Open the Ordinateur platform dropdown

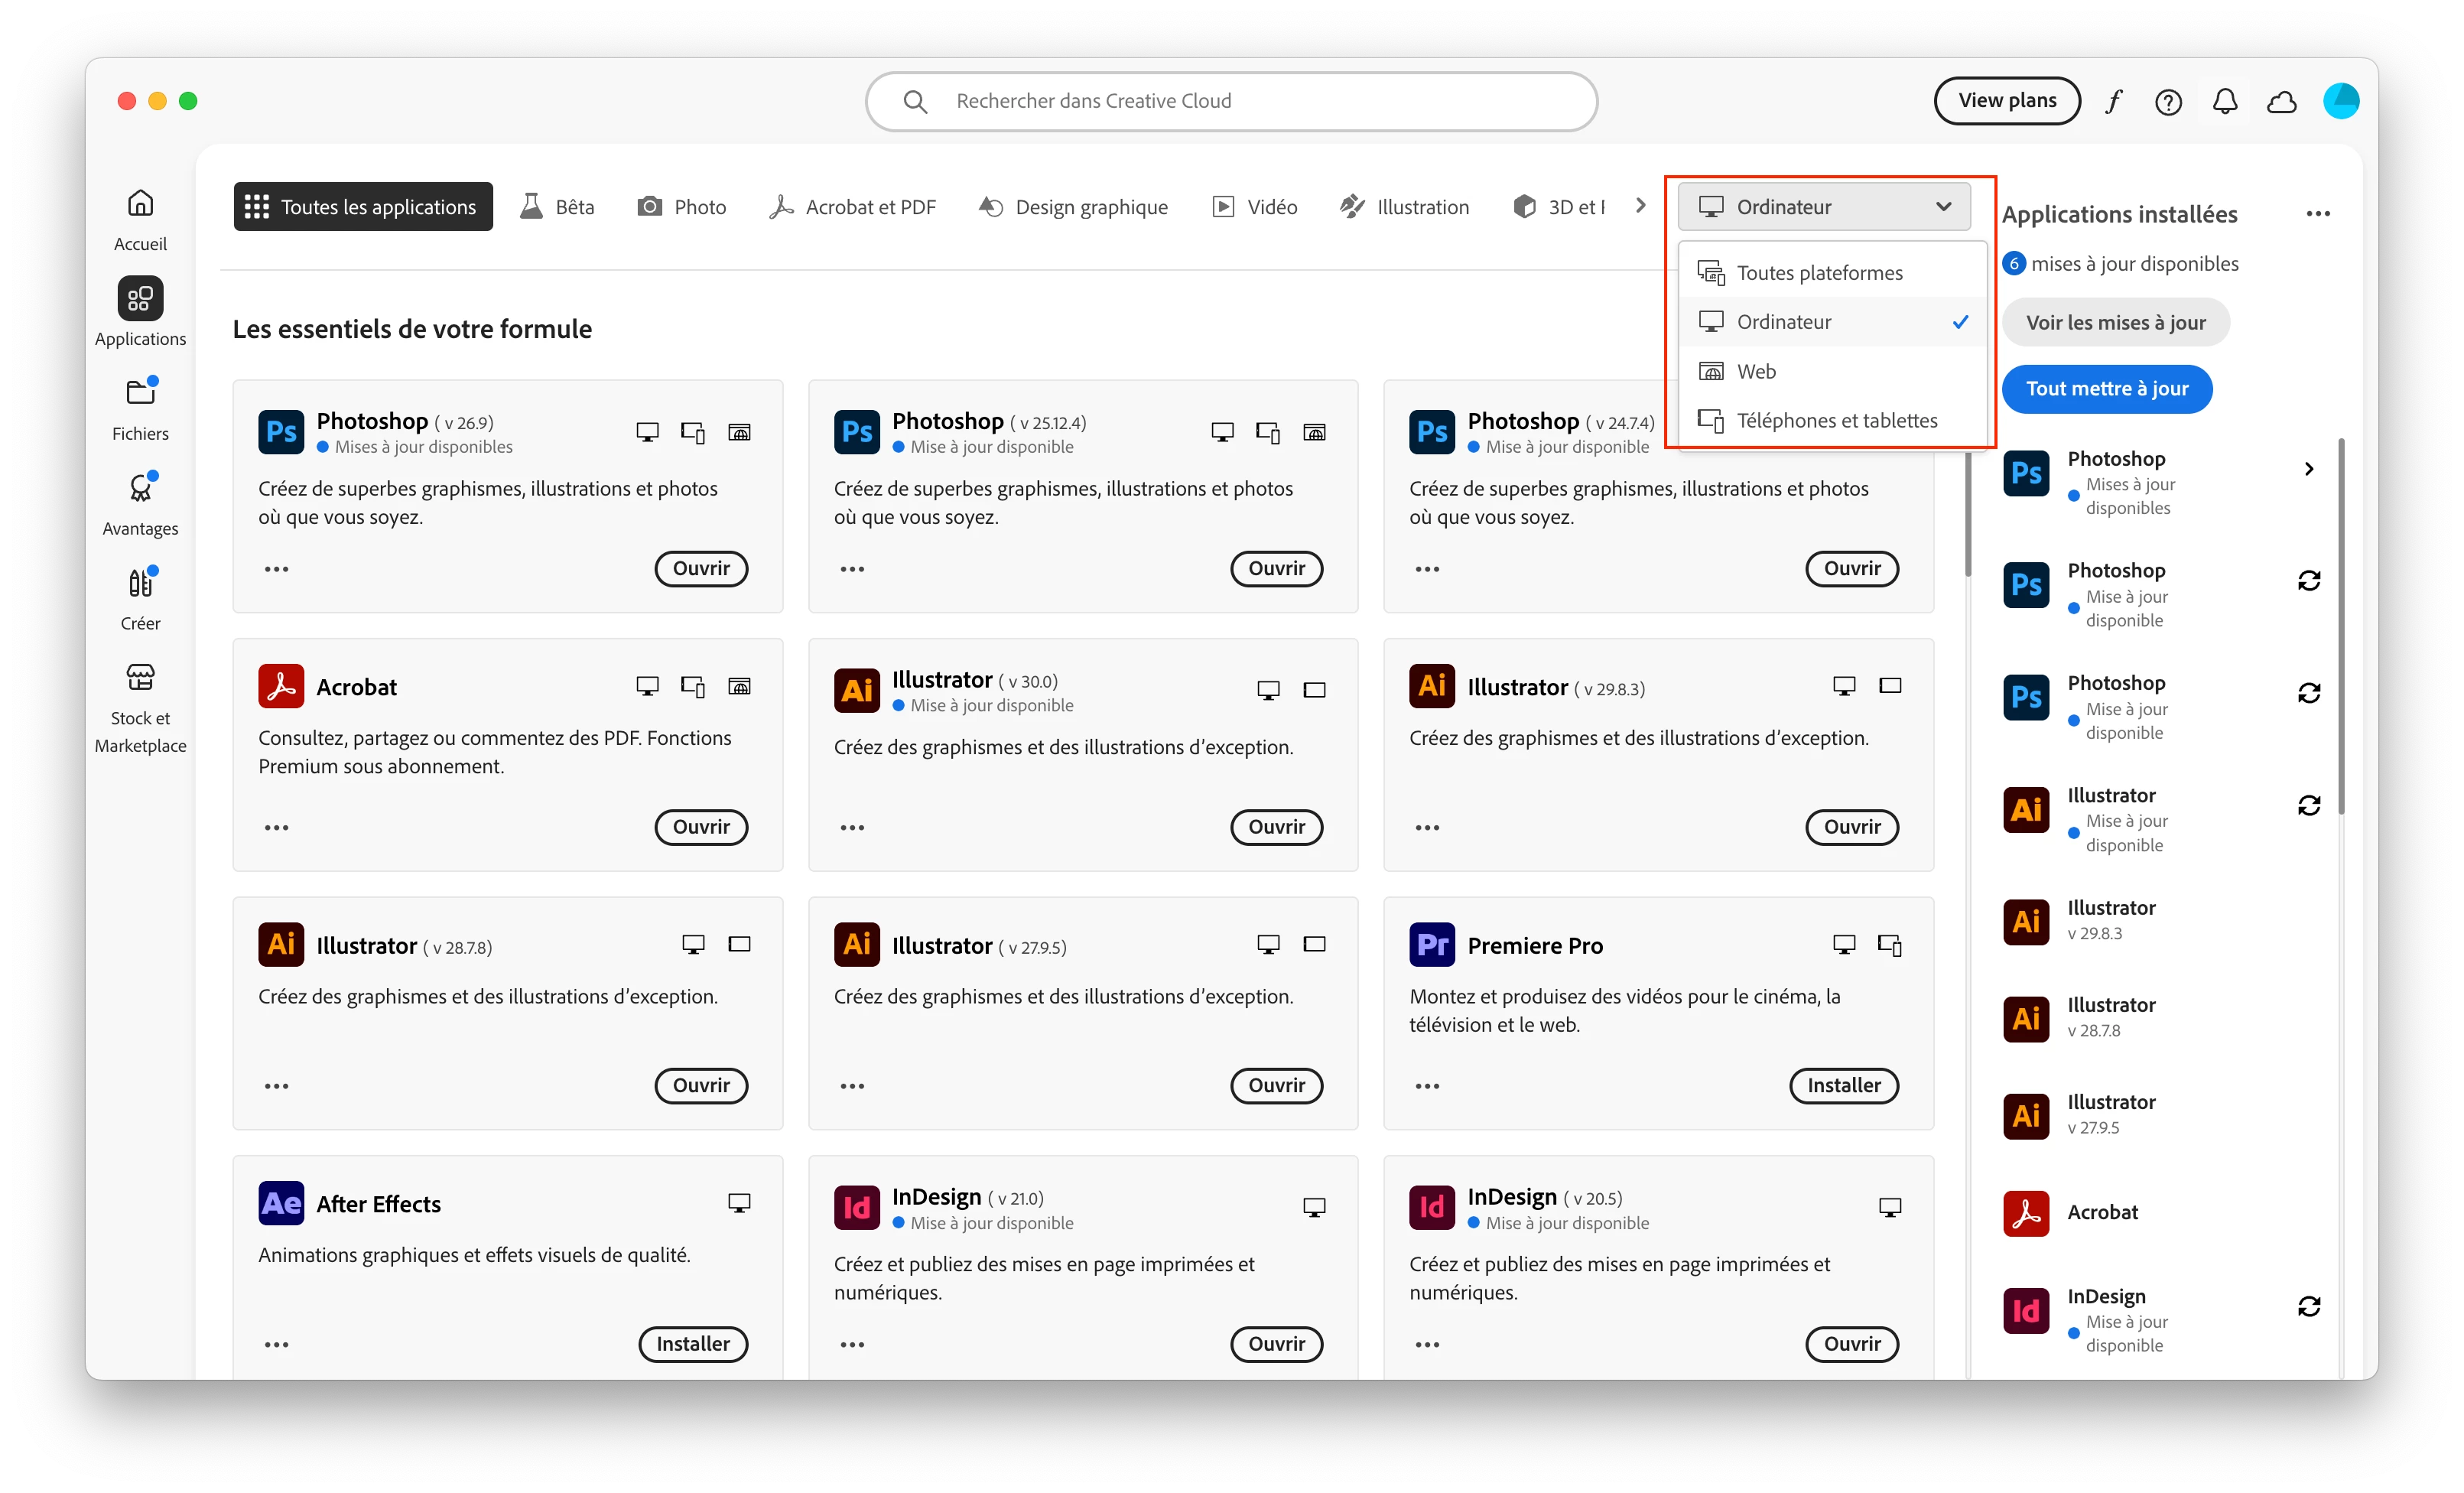point(1824,207)
